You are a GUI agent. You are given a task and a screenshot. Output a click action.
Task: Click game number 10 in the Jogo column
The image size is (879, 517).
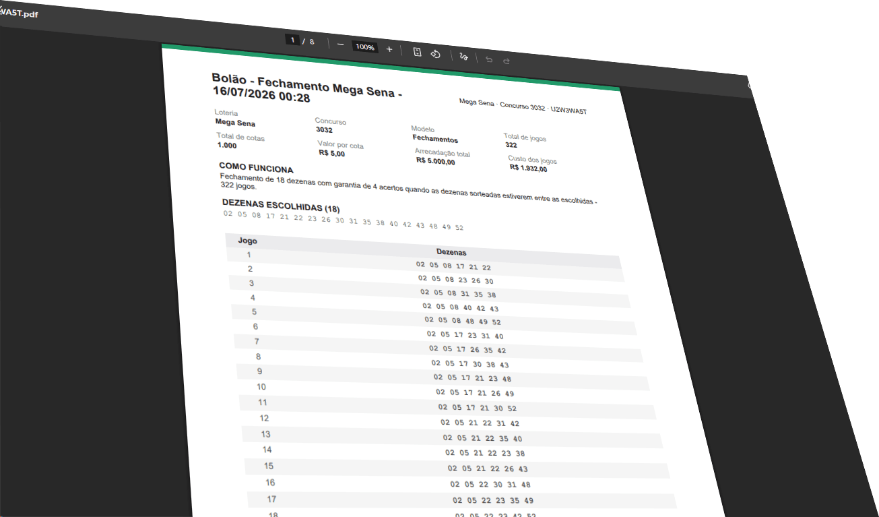point(261,387)
